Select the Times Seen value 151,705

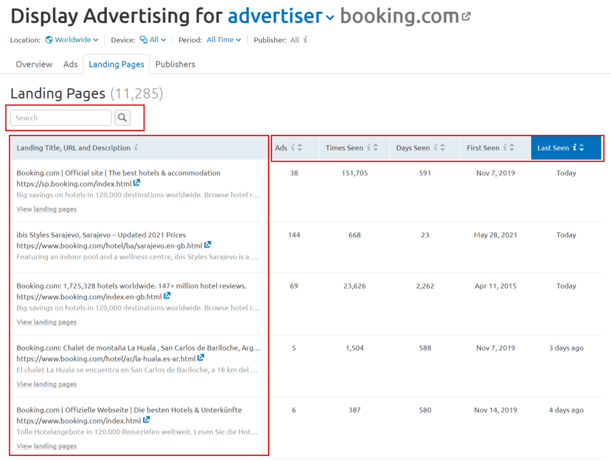[x=354, y=173]
